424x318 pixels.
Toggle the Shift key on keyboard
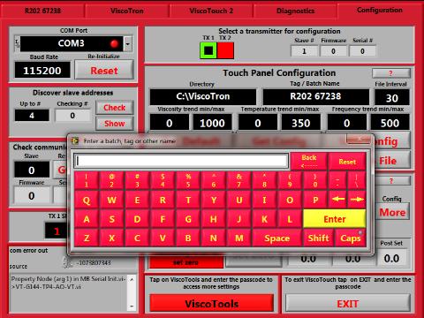pyautogui.click(x=318, y=238)
